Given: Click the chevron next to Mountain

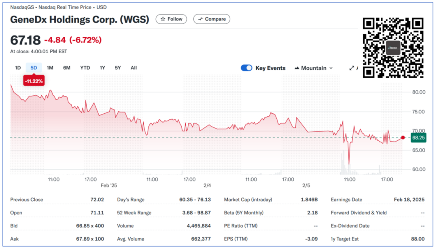Looking at the screenshot, I should point(331,68).
